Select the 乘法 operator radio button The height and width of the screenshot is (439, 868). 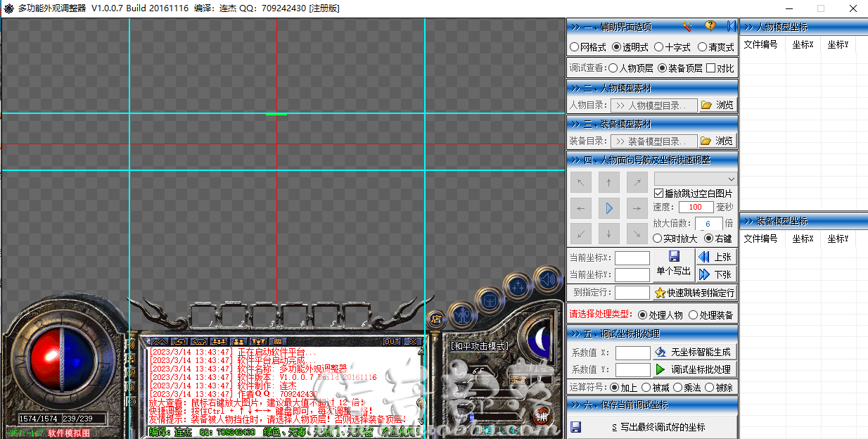(x=688, y=388)
